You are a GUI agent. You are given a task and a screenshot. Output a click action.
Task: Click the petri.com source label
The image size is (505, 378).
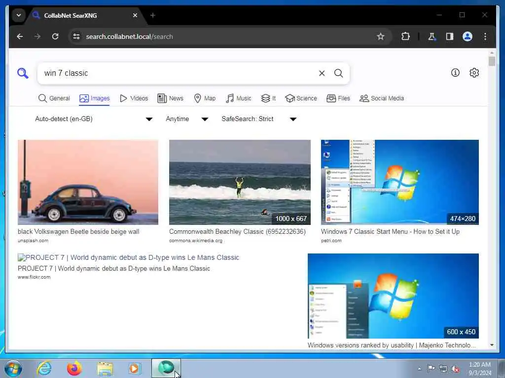pos(331,240)
